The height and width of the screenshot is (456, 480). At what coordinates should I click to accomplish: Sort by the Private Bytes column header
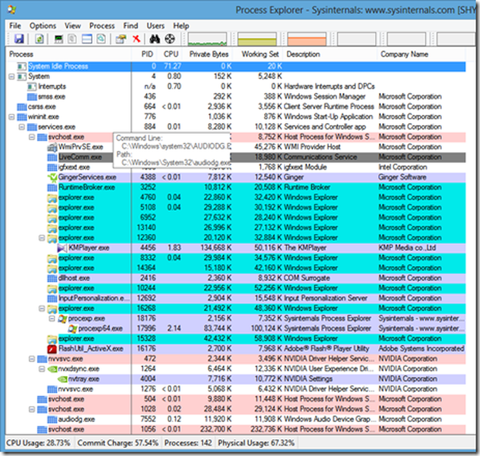click(x=208, y=54)
